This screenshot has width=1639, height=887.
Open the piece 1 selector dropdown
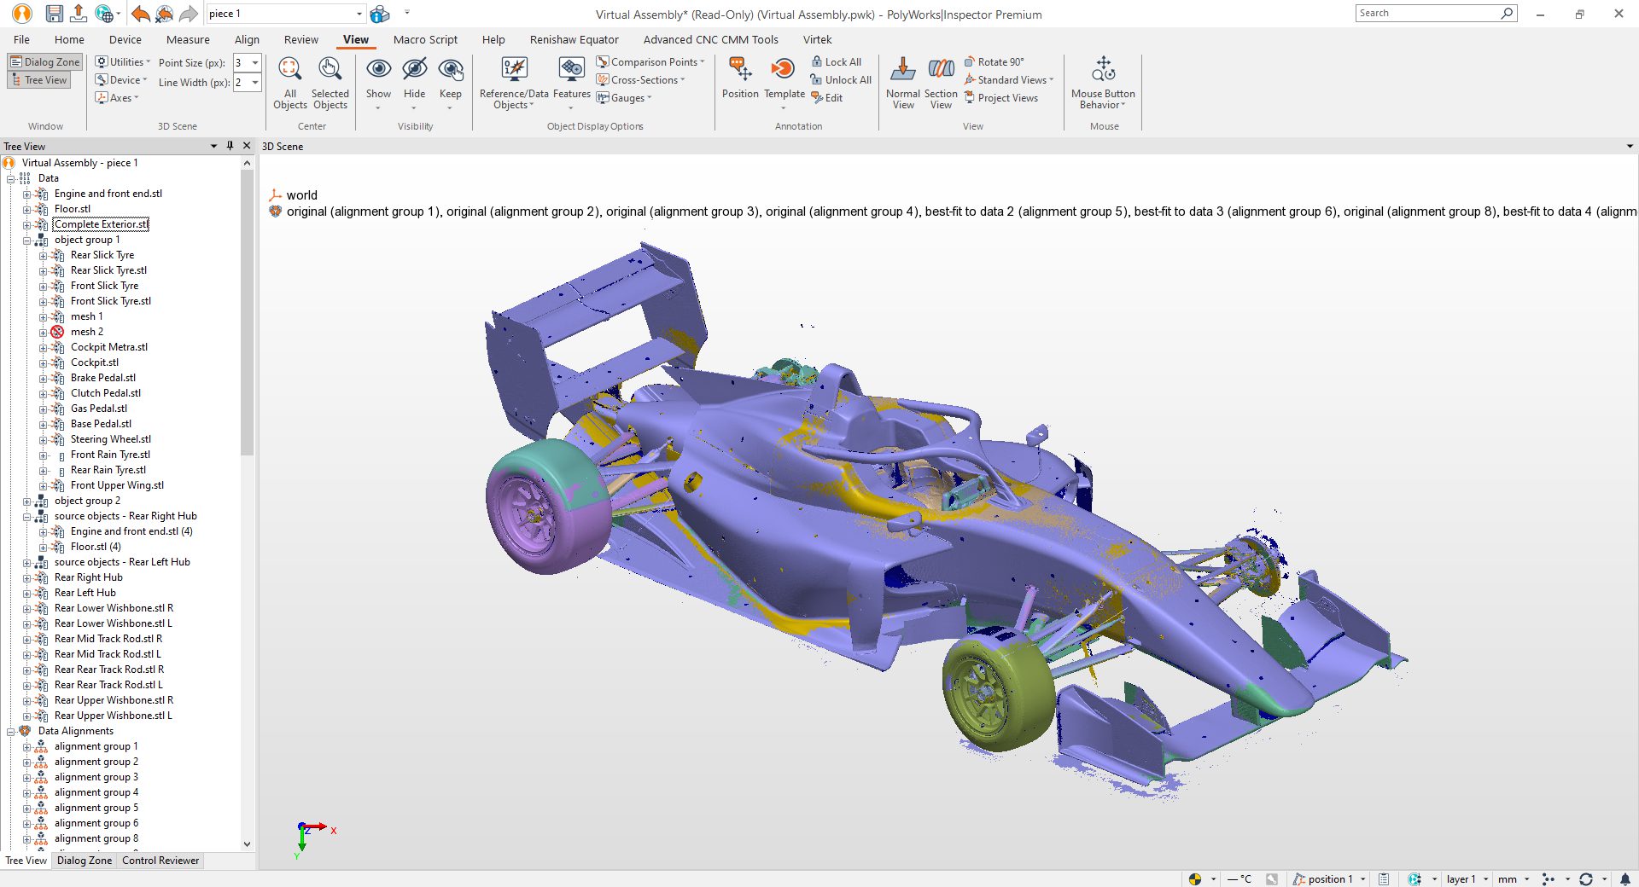(x=360, y=14)
